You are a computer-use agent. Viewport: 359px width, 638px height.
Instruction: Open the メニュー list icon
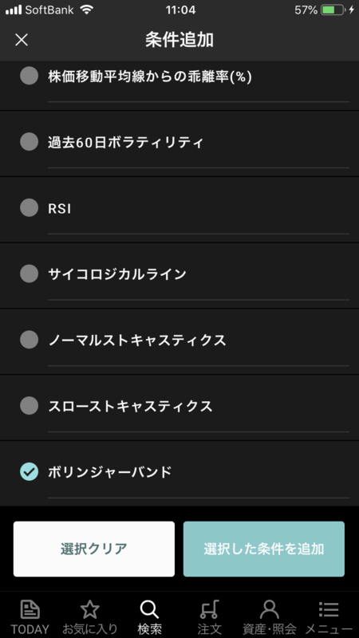point(329,610)
